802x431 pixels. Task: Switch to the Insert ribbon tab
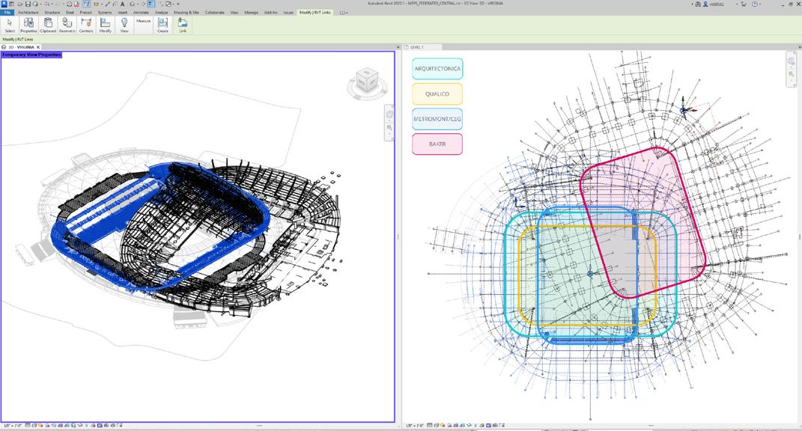tap(123, 12)
